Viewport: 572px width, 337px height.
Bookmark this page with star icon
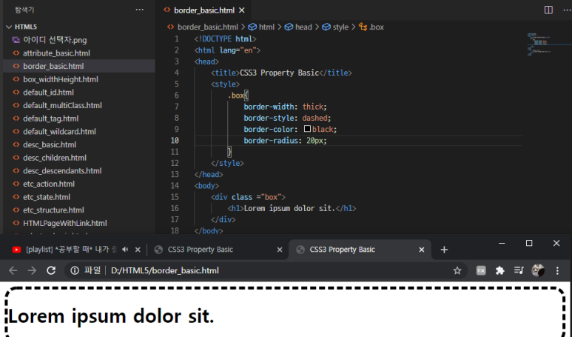point(457,270)
